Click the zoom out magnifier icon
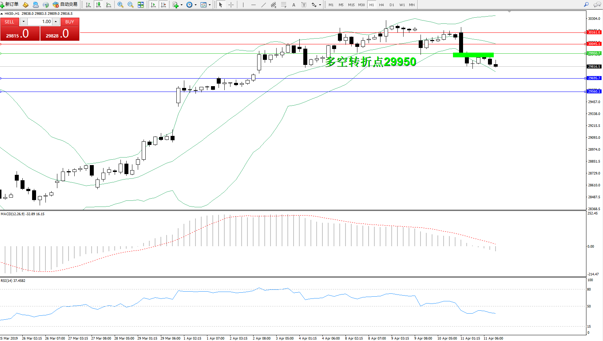Screen dimensions: 603x341 pos(131,5)
